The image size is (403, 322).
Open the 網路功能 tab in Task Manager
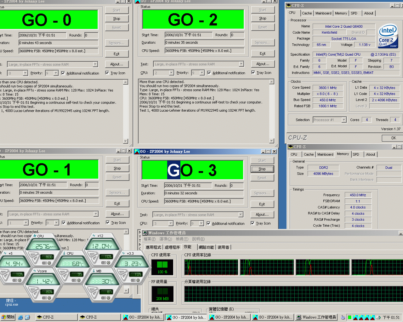click(206, 247)
